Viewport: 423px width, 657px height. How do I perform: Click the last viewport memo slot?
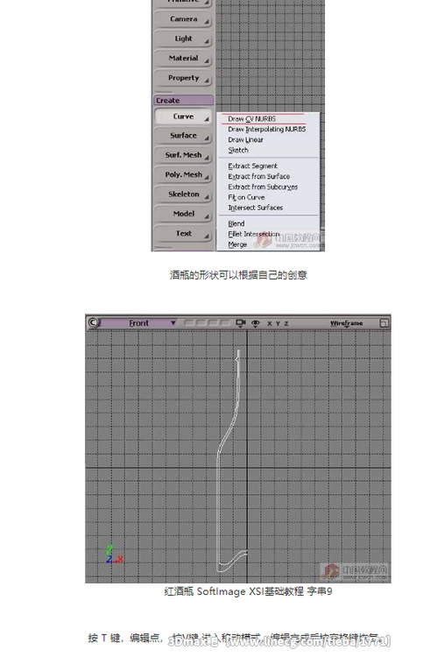(225, 323)
